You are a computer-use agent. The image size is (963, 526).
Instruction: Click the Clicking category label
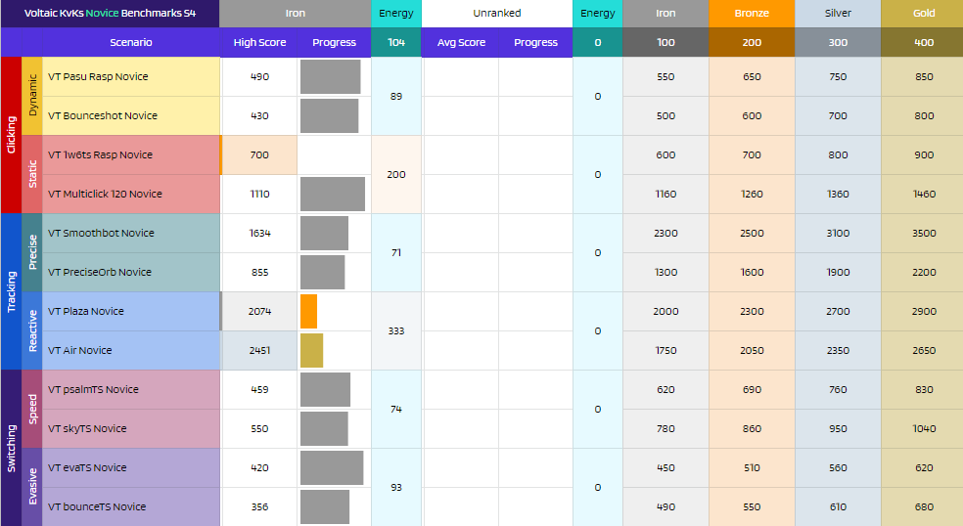tap(11, 135)
